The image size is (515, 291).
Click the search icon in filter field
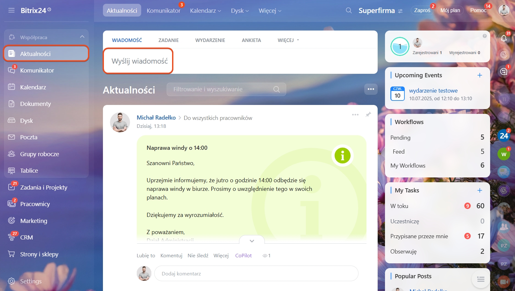tap(277, 89)
